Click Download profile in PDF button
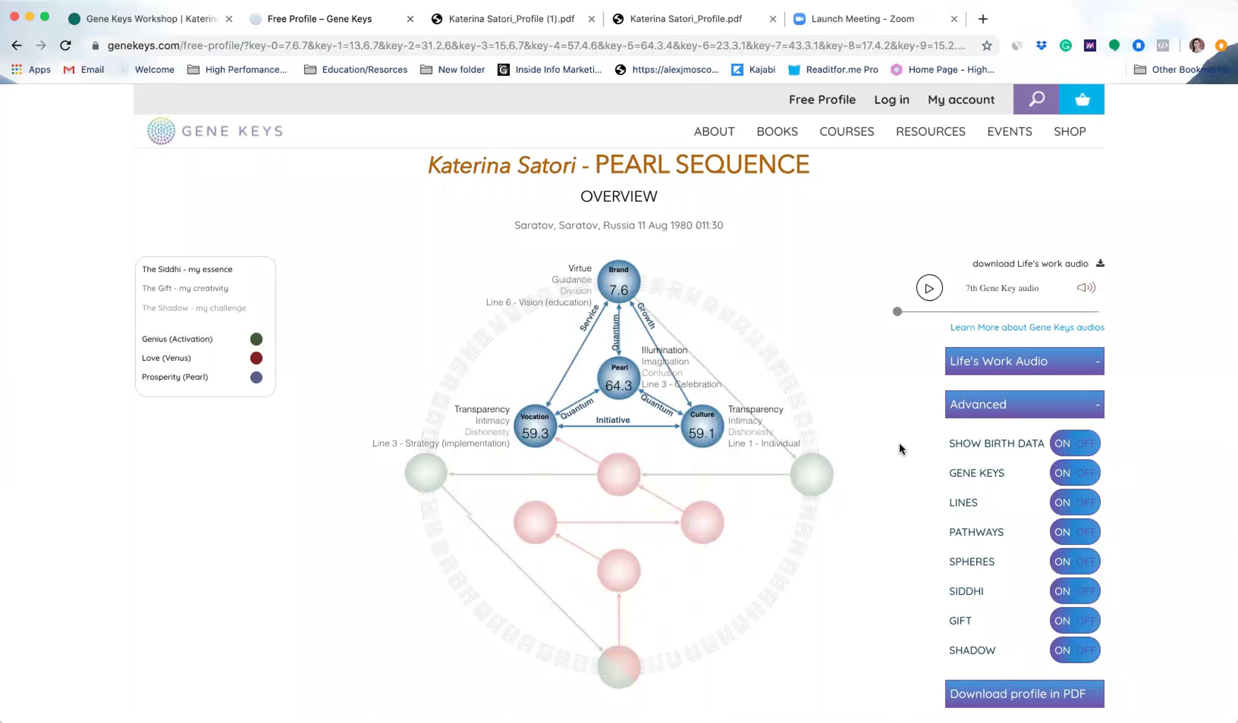Viewport: 1238px width, 723px height. coord(1024,694)
